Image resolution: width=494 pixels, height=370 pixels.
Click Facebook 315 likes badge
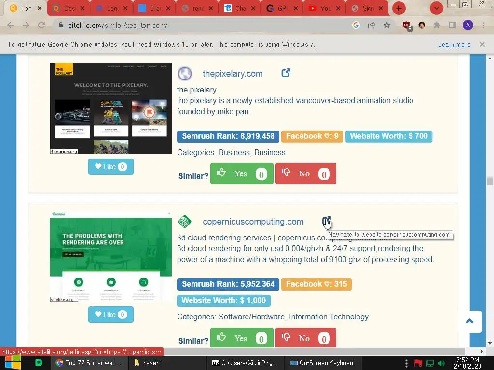316,284
